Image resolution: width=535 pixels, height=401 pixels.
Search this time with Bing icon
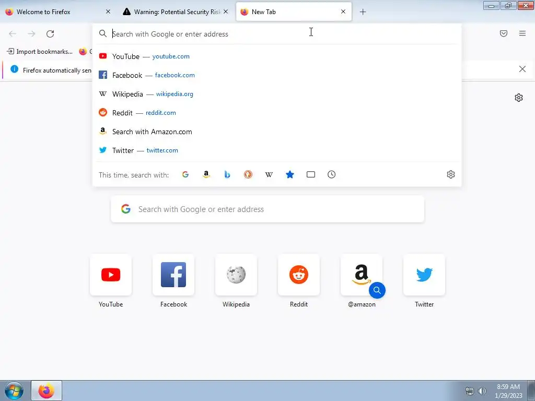coord(227,174)
